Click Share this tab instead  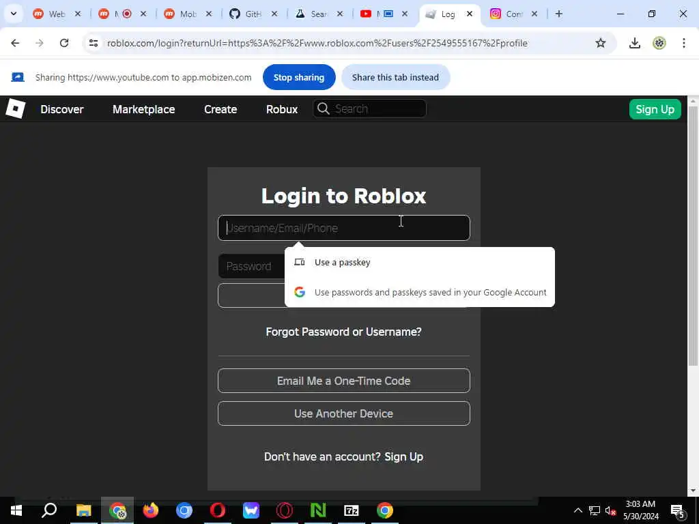pos(395,77)
